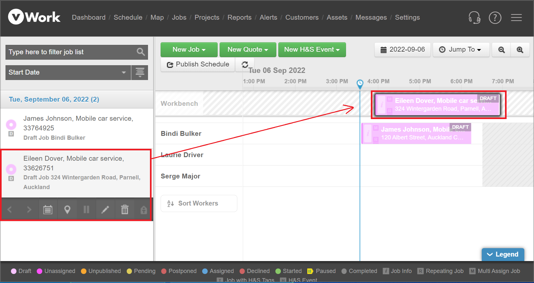
Task: Select the Tue, September 06, 2022 group header
Action: (x=77, y=99)
